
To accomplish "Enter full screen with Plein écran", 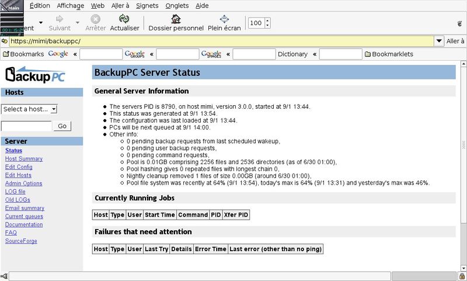I will pos(224,19).
